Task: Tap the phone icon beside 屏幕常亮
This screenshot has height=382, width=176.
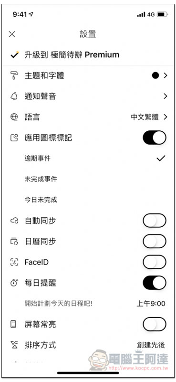Action: pyautogui.click(x=14, y=324)
